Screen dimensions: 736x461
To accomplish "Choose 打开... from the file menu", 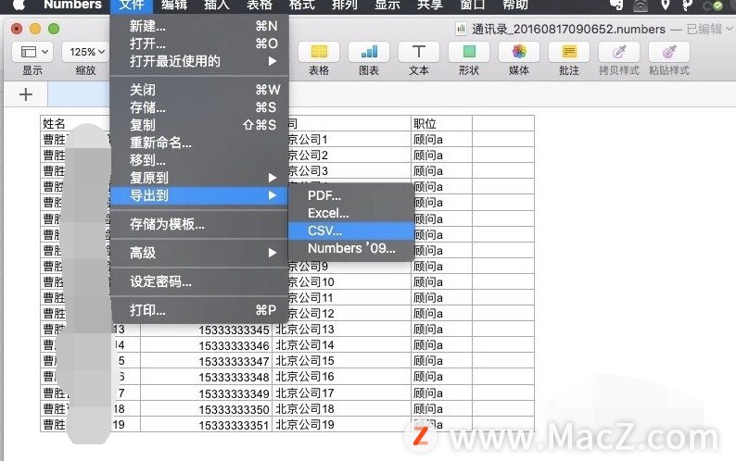I will (199, 44).
